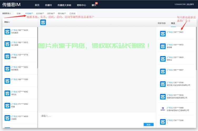
Task: Open 帮助中心 navigation item
Action: point(81,5)
